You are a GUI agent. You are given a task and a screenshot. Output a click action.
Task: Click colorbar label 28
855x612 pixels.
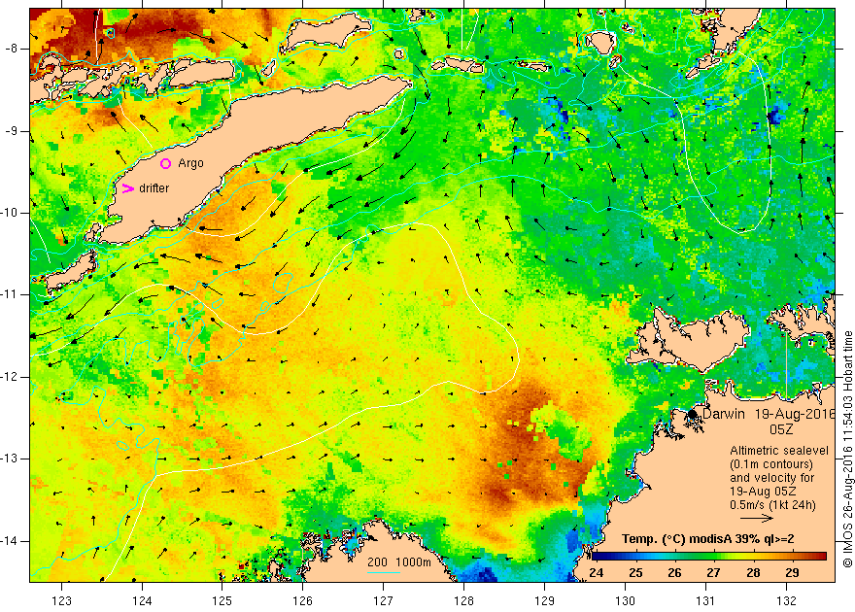point(753,573)
